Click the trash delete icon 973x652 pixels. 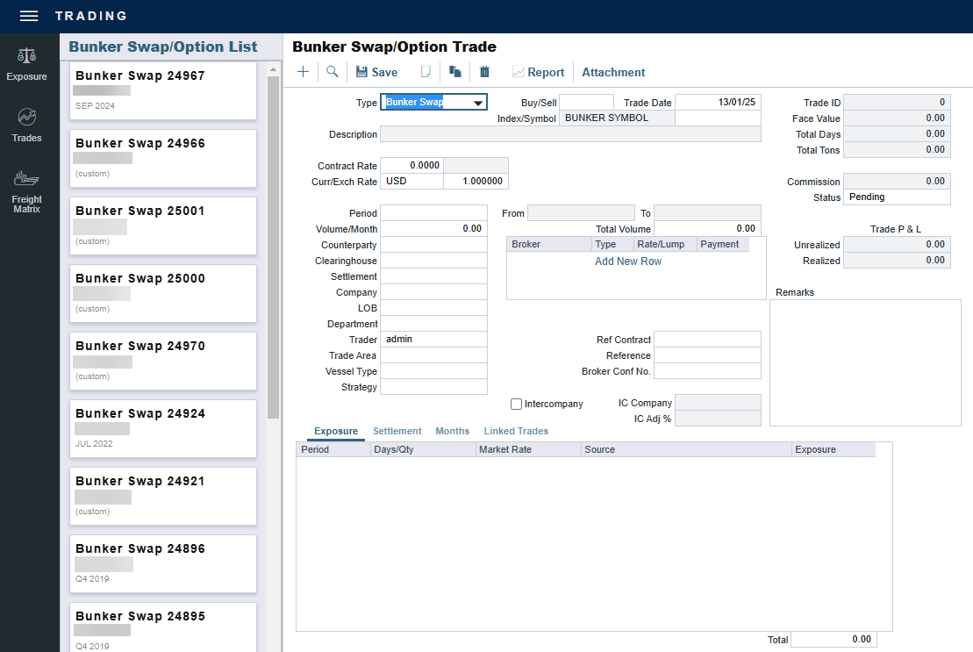tap(484, 72)
